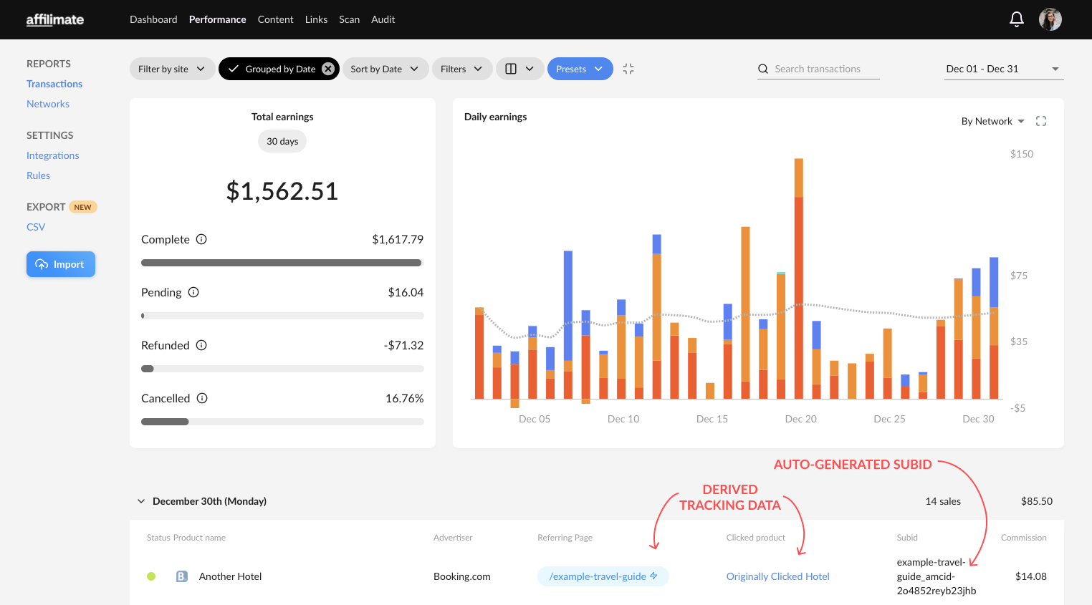Open the columns layout dropdown
Image resolution: width=1092 pixels, height=605 pixels.
point(519,69)
